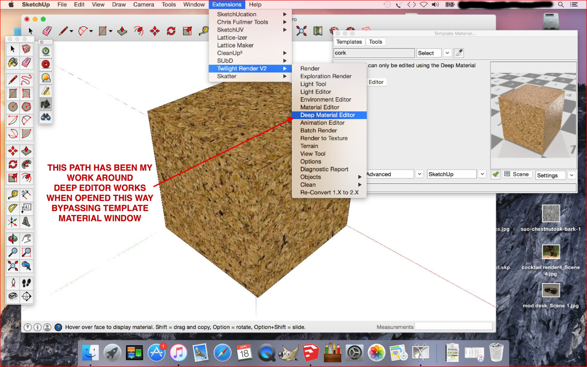
Task: Select the Section Plane tool
Action: (x=26, y=296)
